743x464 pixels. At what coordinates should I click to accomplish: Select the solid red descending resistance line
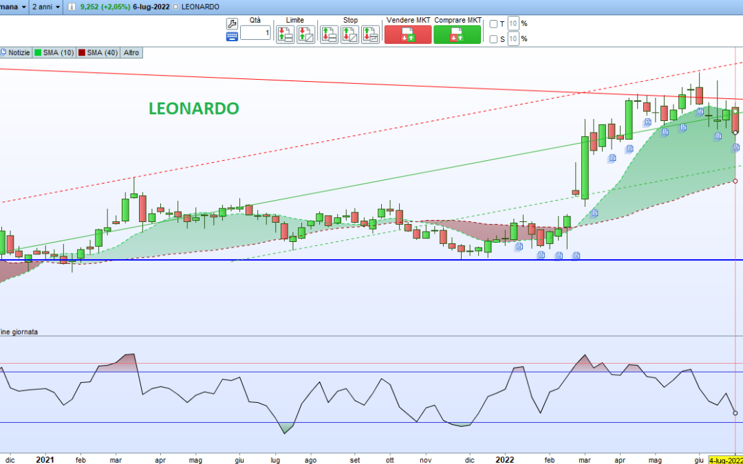(x=371, y=85)
